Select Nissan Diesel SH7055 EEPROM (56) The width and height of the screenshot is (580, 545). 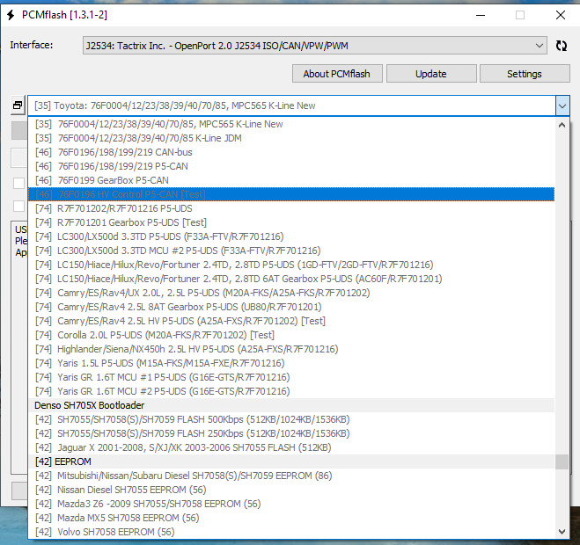[x=291, y=490]
